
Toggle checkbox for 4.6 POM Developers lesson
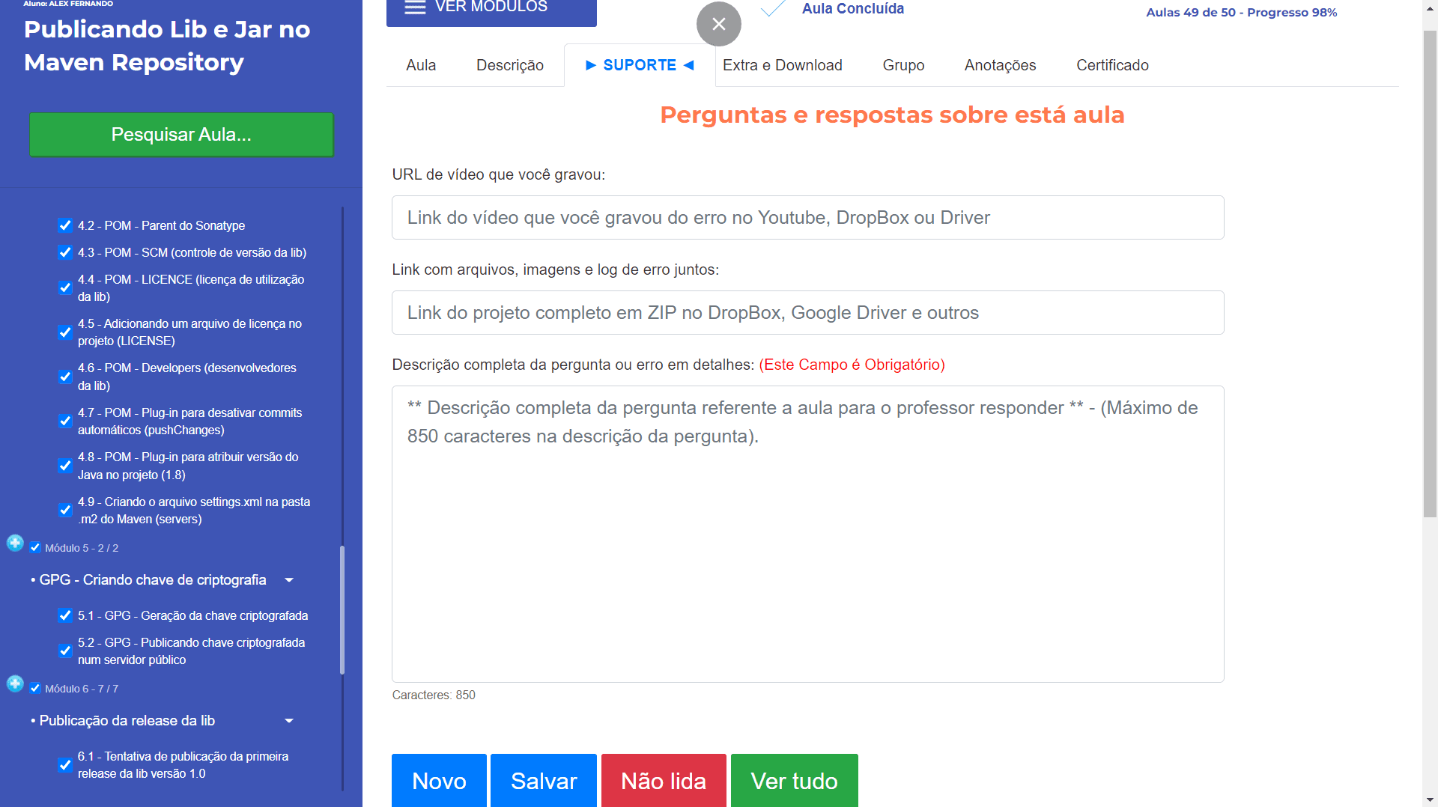pyautogui.click(x=65, y=377)
